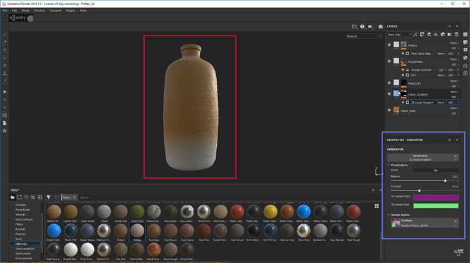Click the add effect wand icon in Layers
This screenshot has height=263, width=470.
click(415, 34)
